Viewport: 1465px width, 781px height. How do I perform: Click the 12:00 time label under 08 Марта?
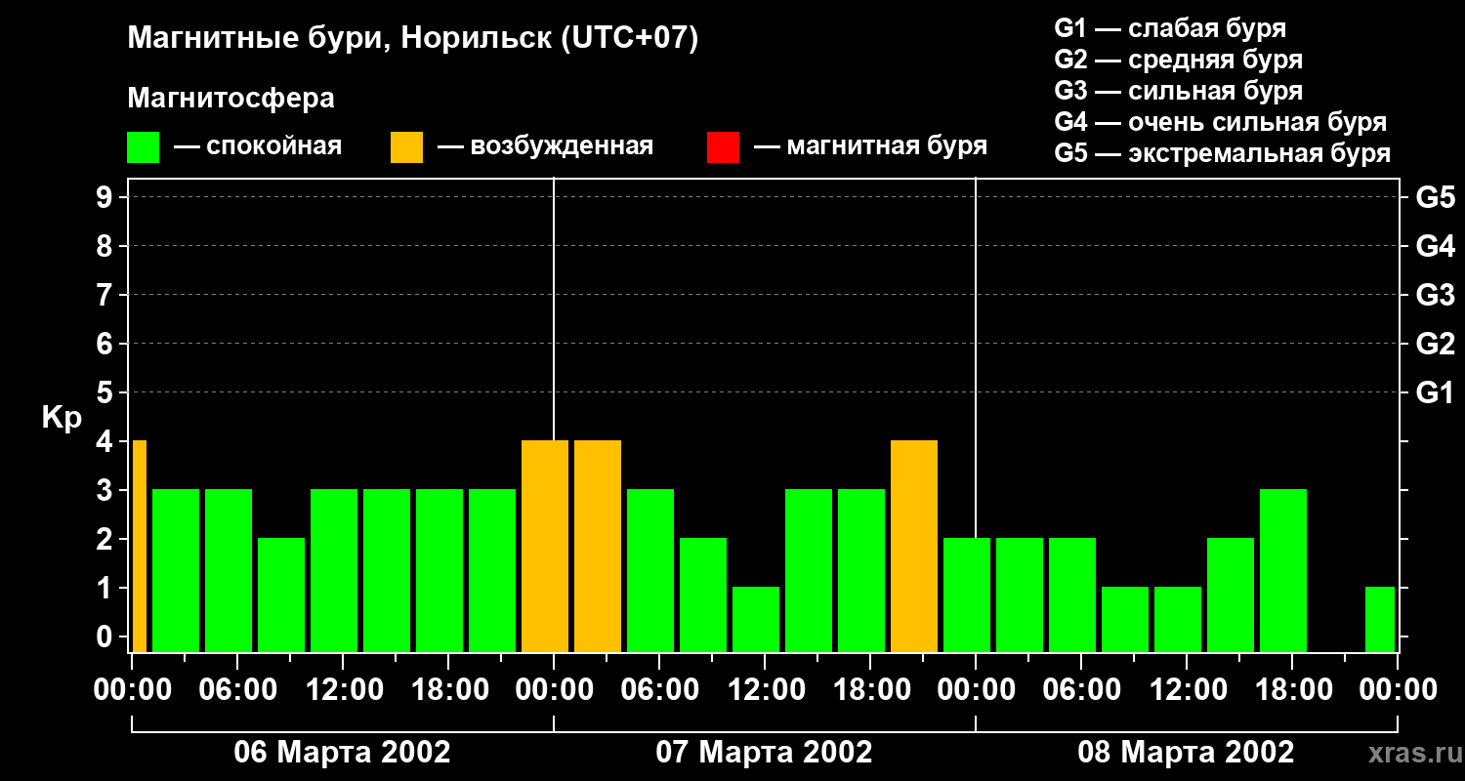[x=1187, y=690]
